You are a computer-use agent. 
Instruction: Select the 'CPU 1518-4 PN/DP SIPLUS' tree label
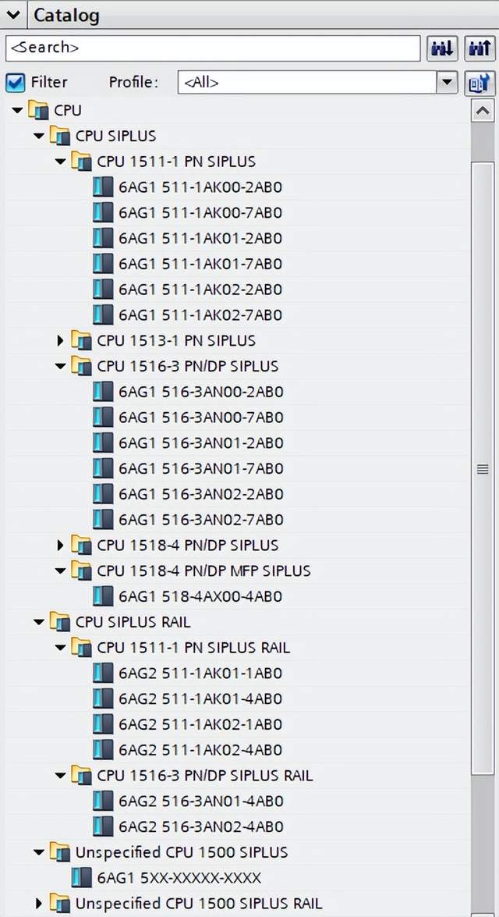point(188,545)
